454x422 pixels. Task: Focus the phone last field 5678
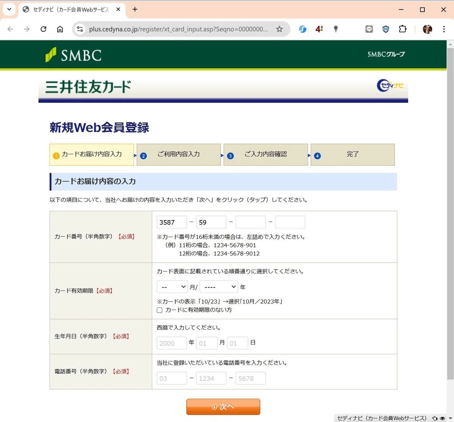250,378
